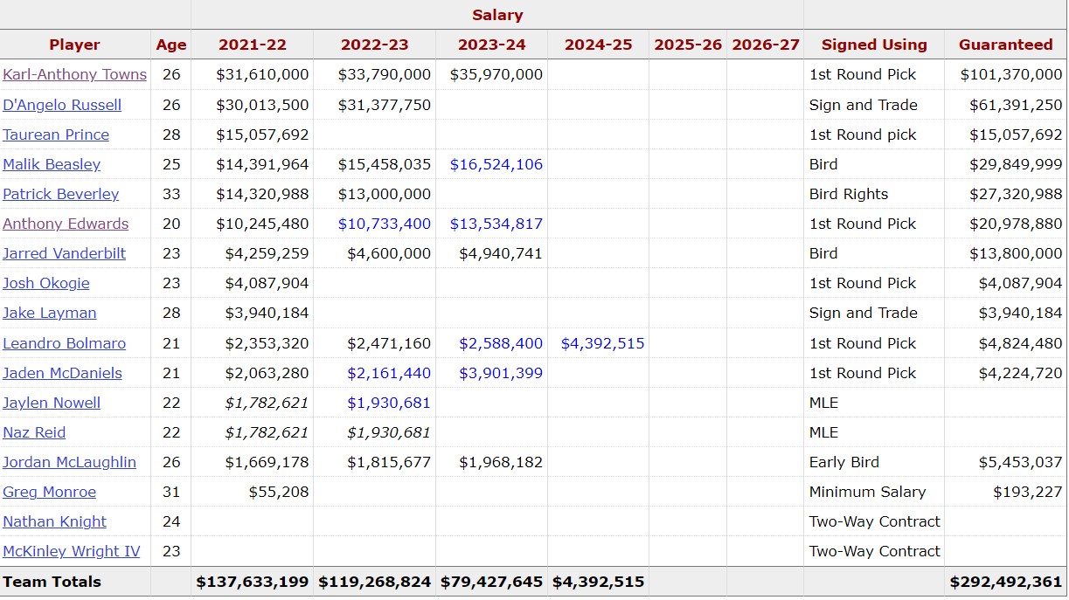
Task: Sort by 2025-26 column header
Action: coord(688,45)
